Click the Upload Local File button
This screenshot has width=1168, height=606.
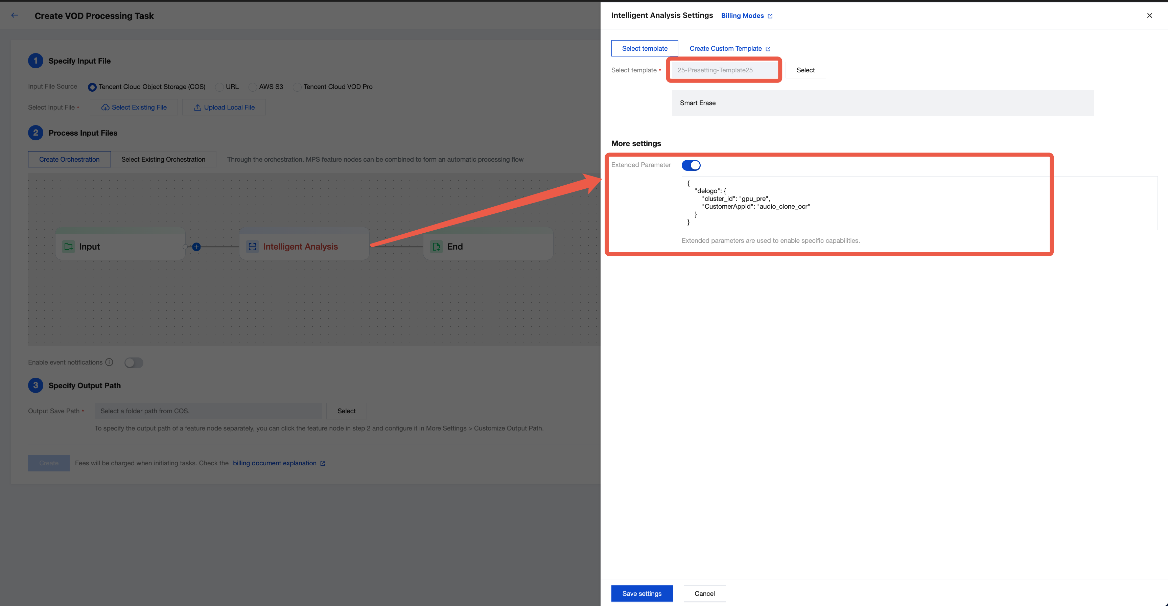[x=224, y=108]
